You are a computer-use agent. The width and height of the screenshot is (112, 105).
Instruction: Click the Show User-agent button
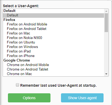point(82,98)
